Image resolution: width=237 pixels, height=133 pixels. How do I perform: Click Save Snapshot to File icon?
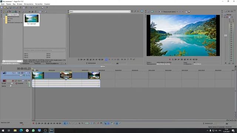(x=189, y=11)
